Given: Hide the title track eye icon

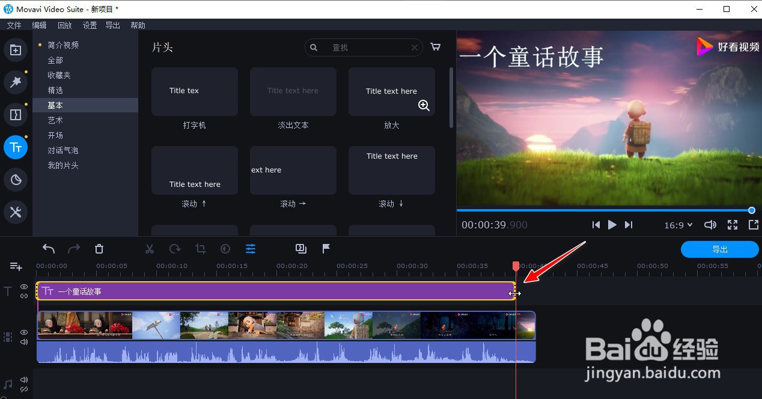Looking at the screenshot, I should tap(24, 287).
